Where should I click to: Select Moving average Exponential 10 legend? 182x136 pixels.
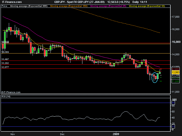[147, 6]
